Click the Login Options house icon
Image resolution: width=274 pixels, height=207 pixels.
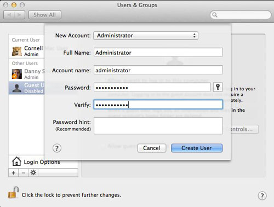(16, 162)
